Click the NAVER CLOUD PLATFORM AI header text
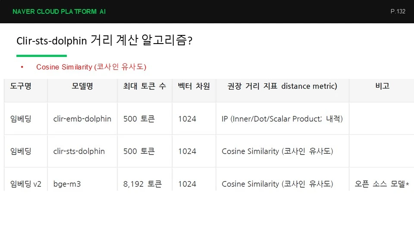 (x=59, y=12)
